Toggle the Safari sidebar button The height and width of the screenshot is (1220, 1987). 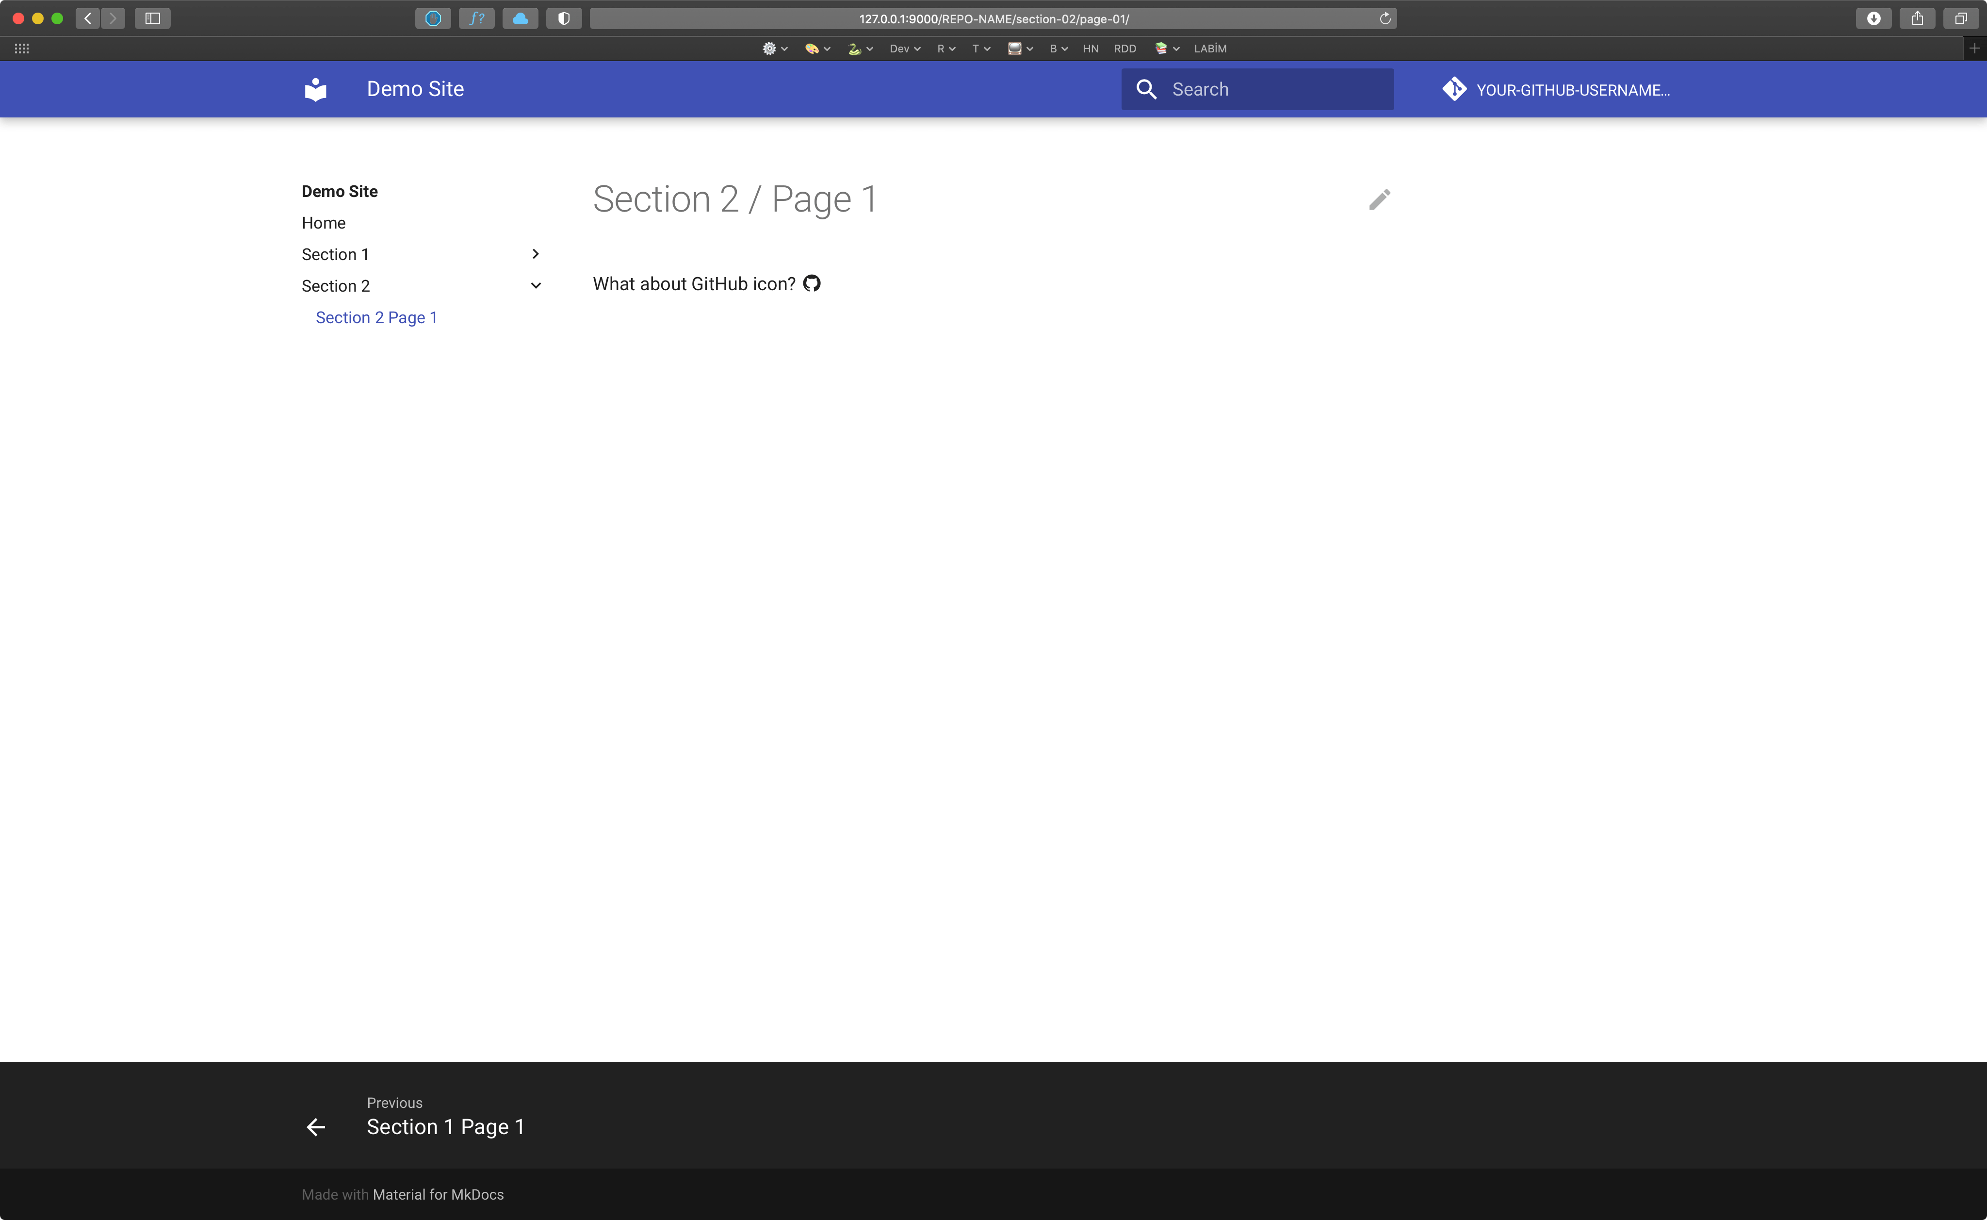point(152,18)
